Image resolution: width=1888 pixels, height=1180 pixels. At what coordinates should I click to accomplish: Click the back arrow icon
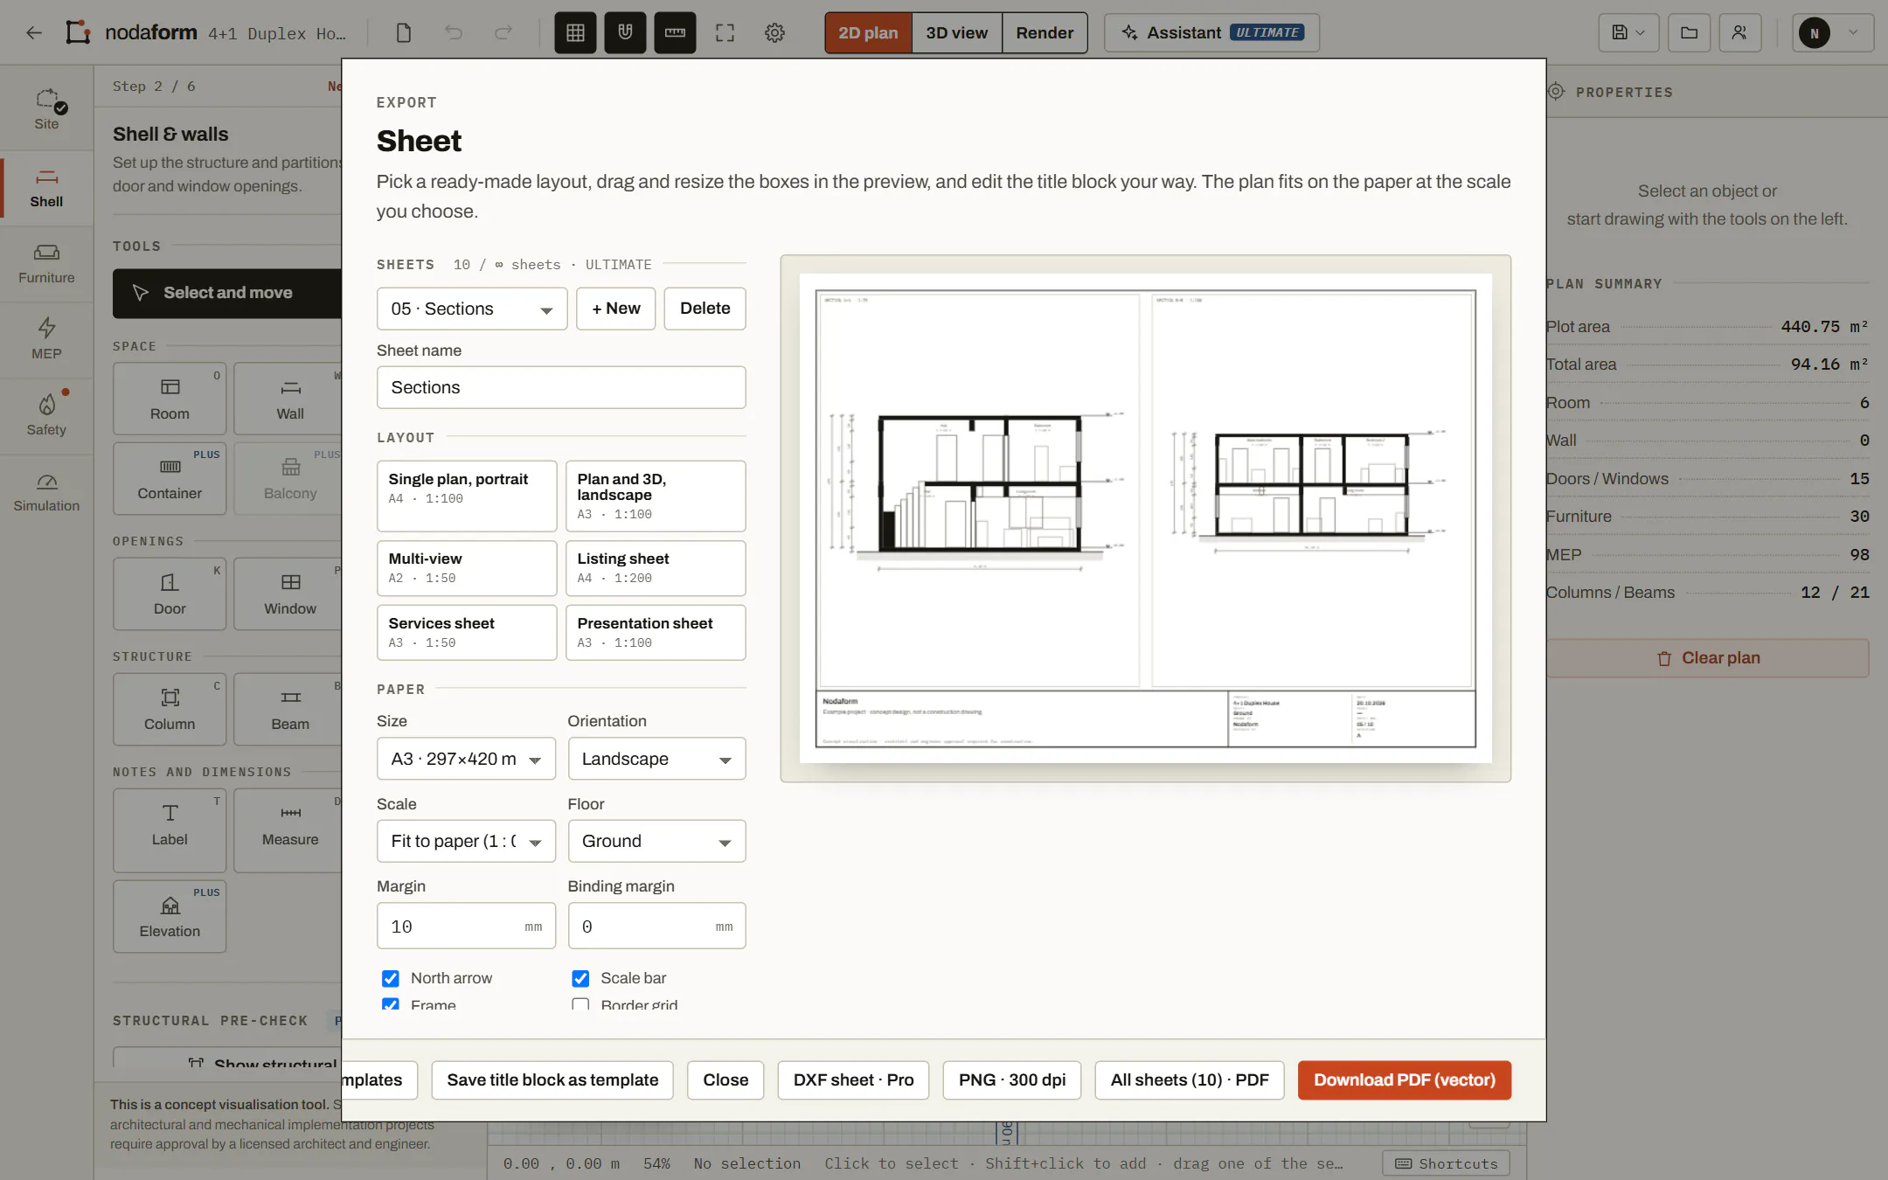tap(34, 33)
